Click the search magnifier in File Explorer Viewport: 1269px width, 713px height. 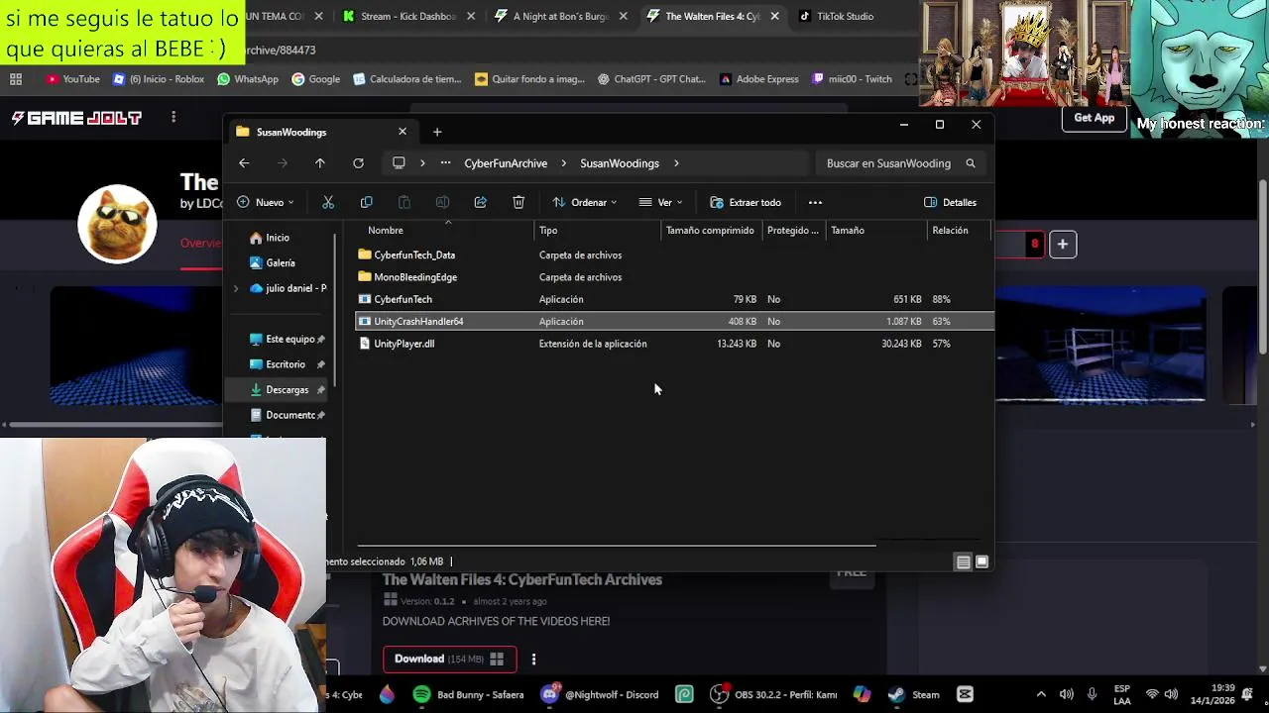971,163
